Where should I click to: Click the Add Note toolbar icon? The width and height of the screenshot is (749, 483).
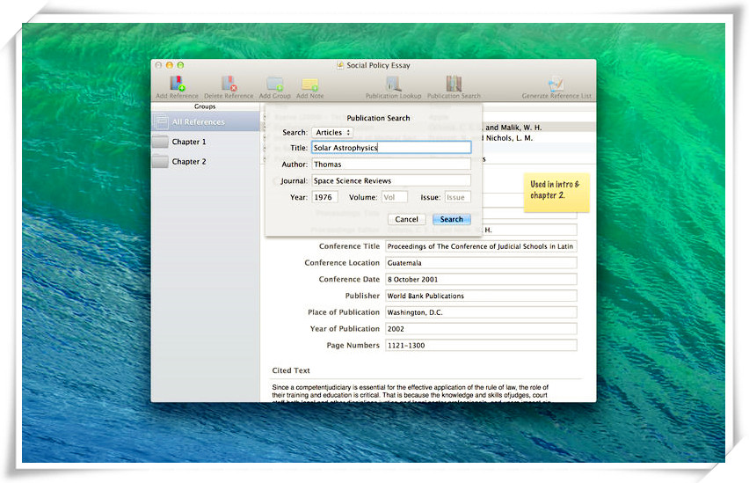309,84
